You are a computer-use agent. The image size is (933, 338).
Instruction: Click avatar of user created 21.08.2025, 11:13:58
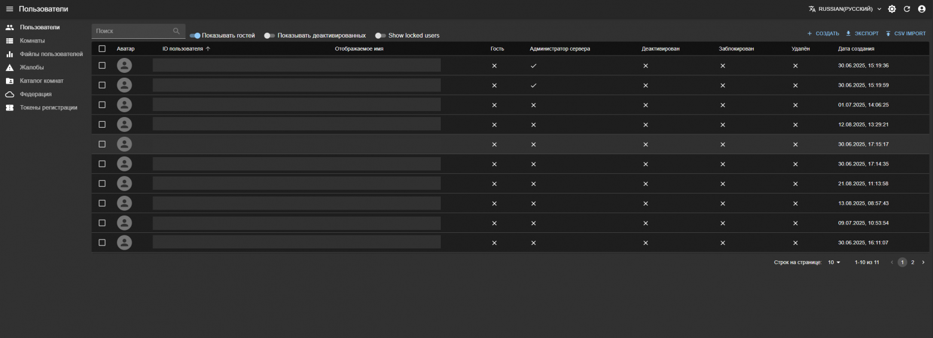[x=124, y=183]
